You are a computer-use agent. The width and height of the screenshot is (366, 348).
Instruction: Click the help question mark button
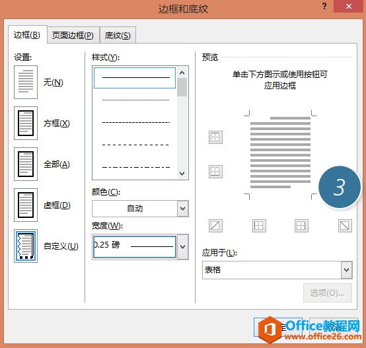point(324,6)
